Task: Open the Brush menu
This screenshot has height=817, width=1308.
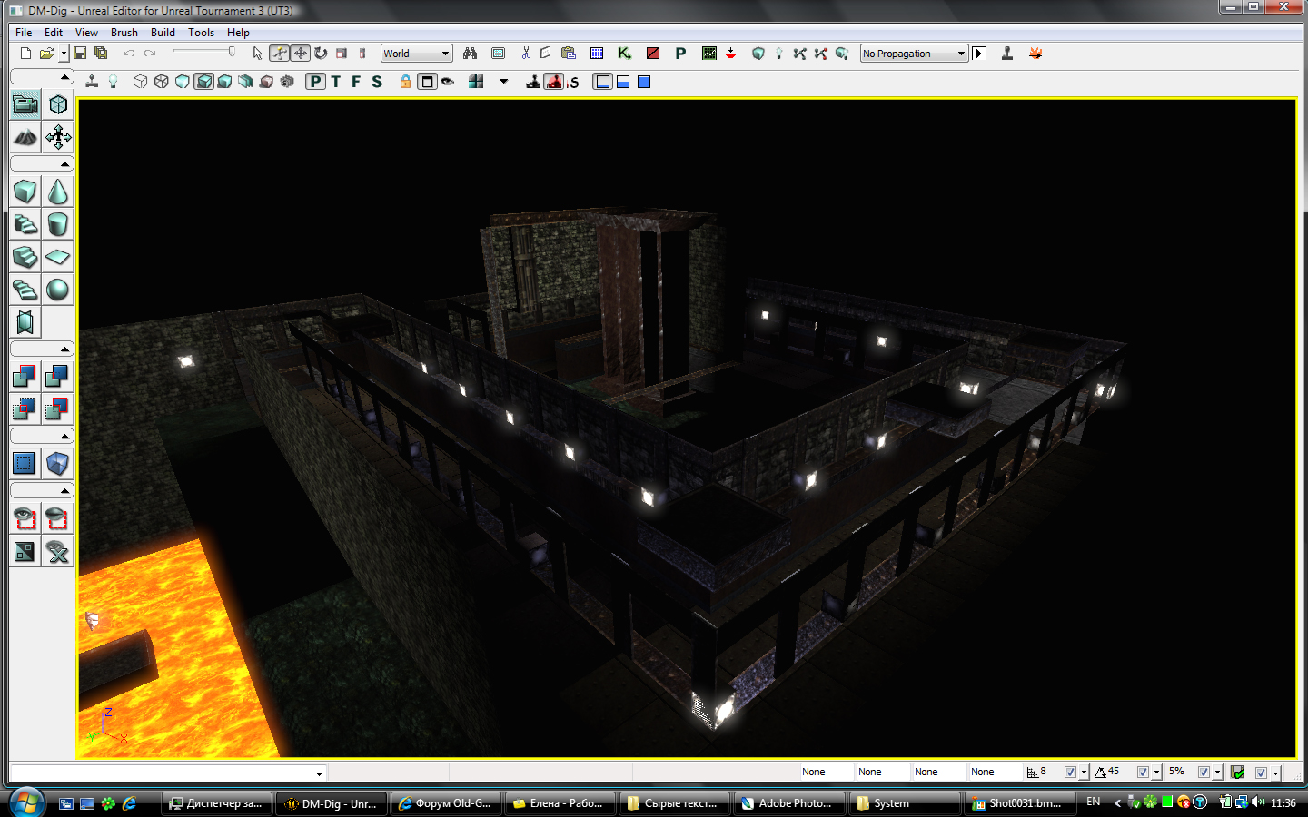Action: (124, 32)
